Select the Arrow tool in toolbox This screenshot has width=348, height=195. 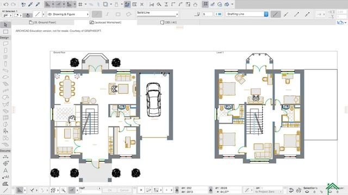click(x=5, y=25)
